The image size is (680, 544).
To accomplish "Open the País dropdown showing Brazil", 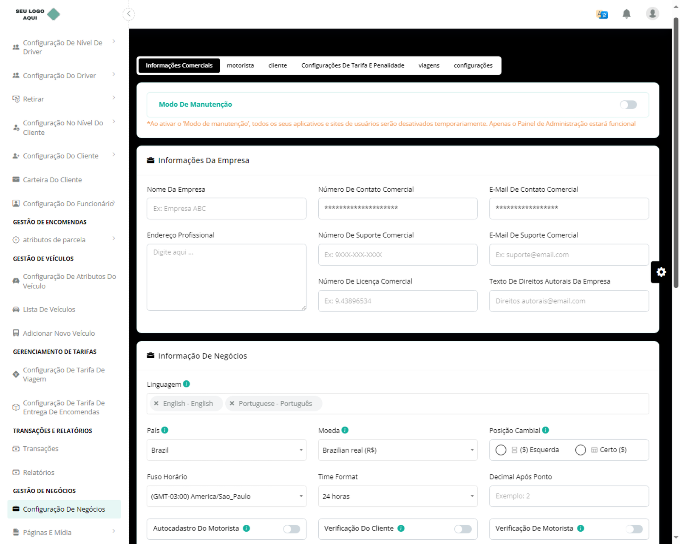I will tap(226, 450).
